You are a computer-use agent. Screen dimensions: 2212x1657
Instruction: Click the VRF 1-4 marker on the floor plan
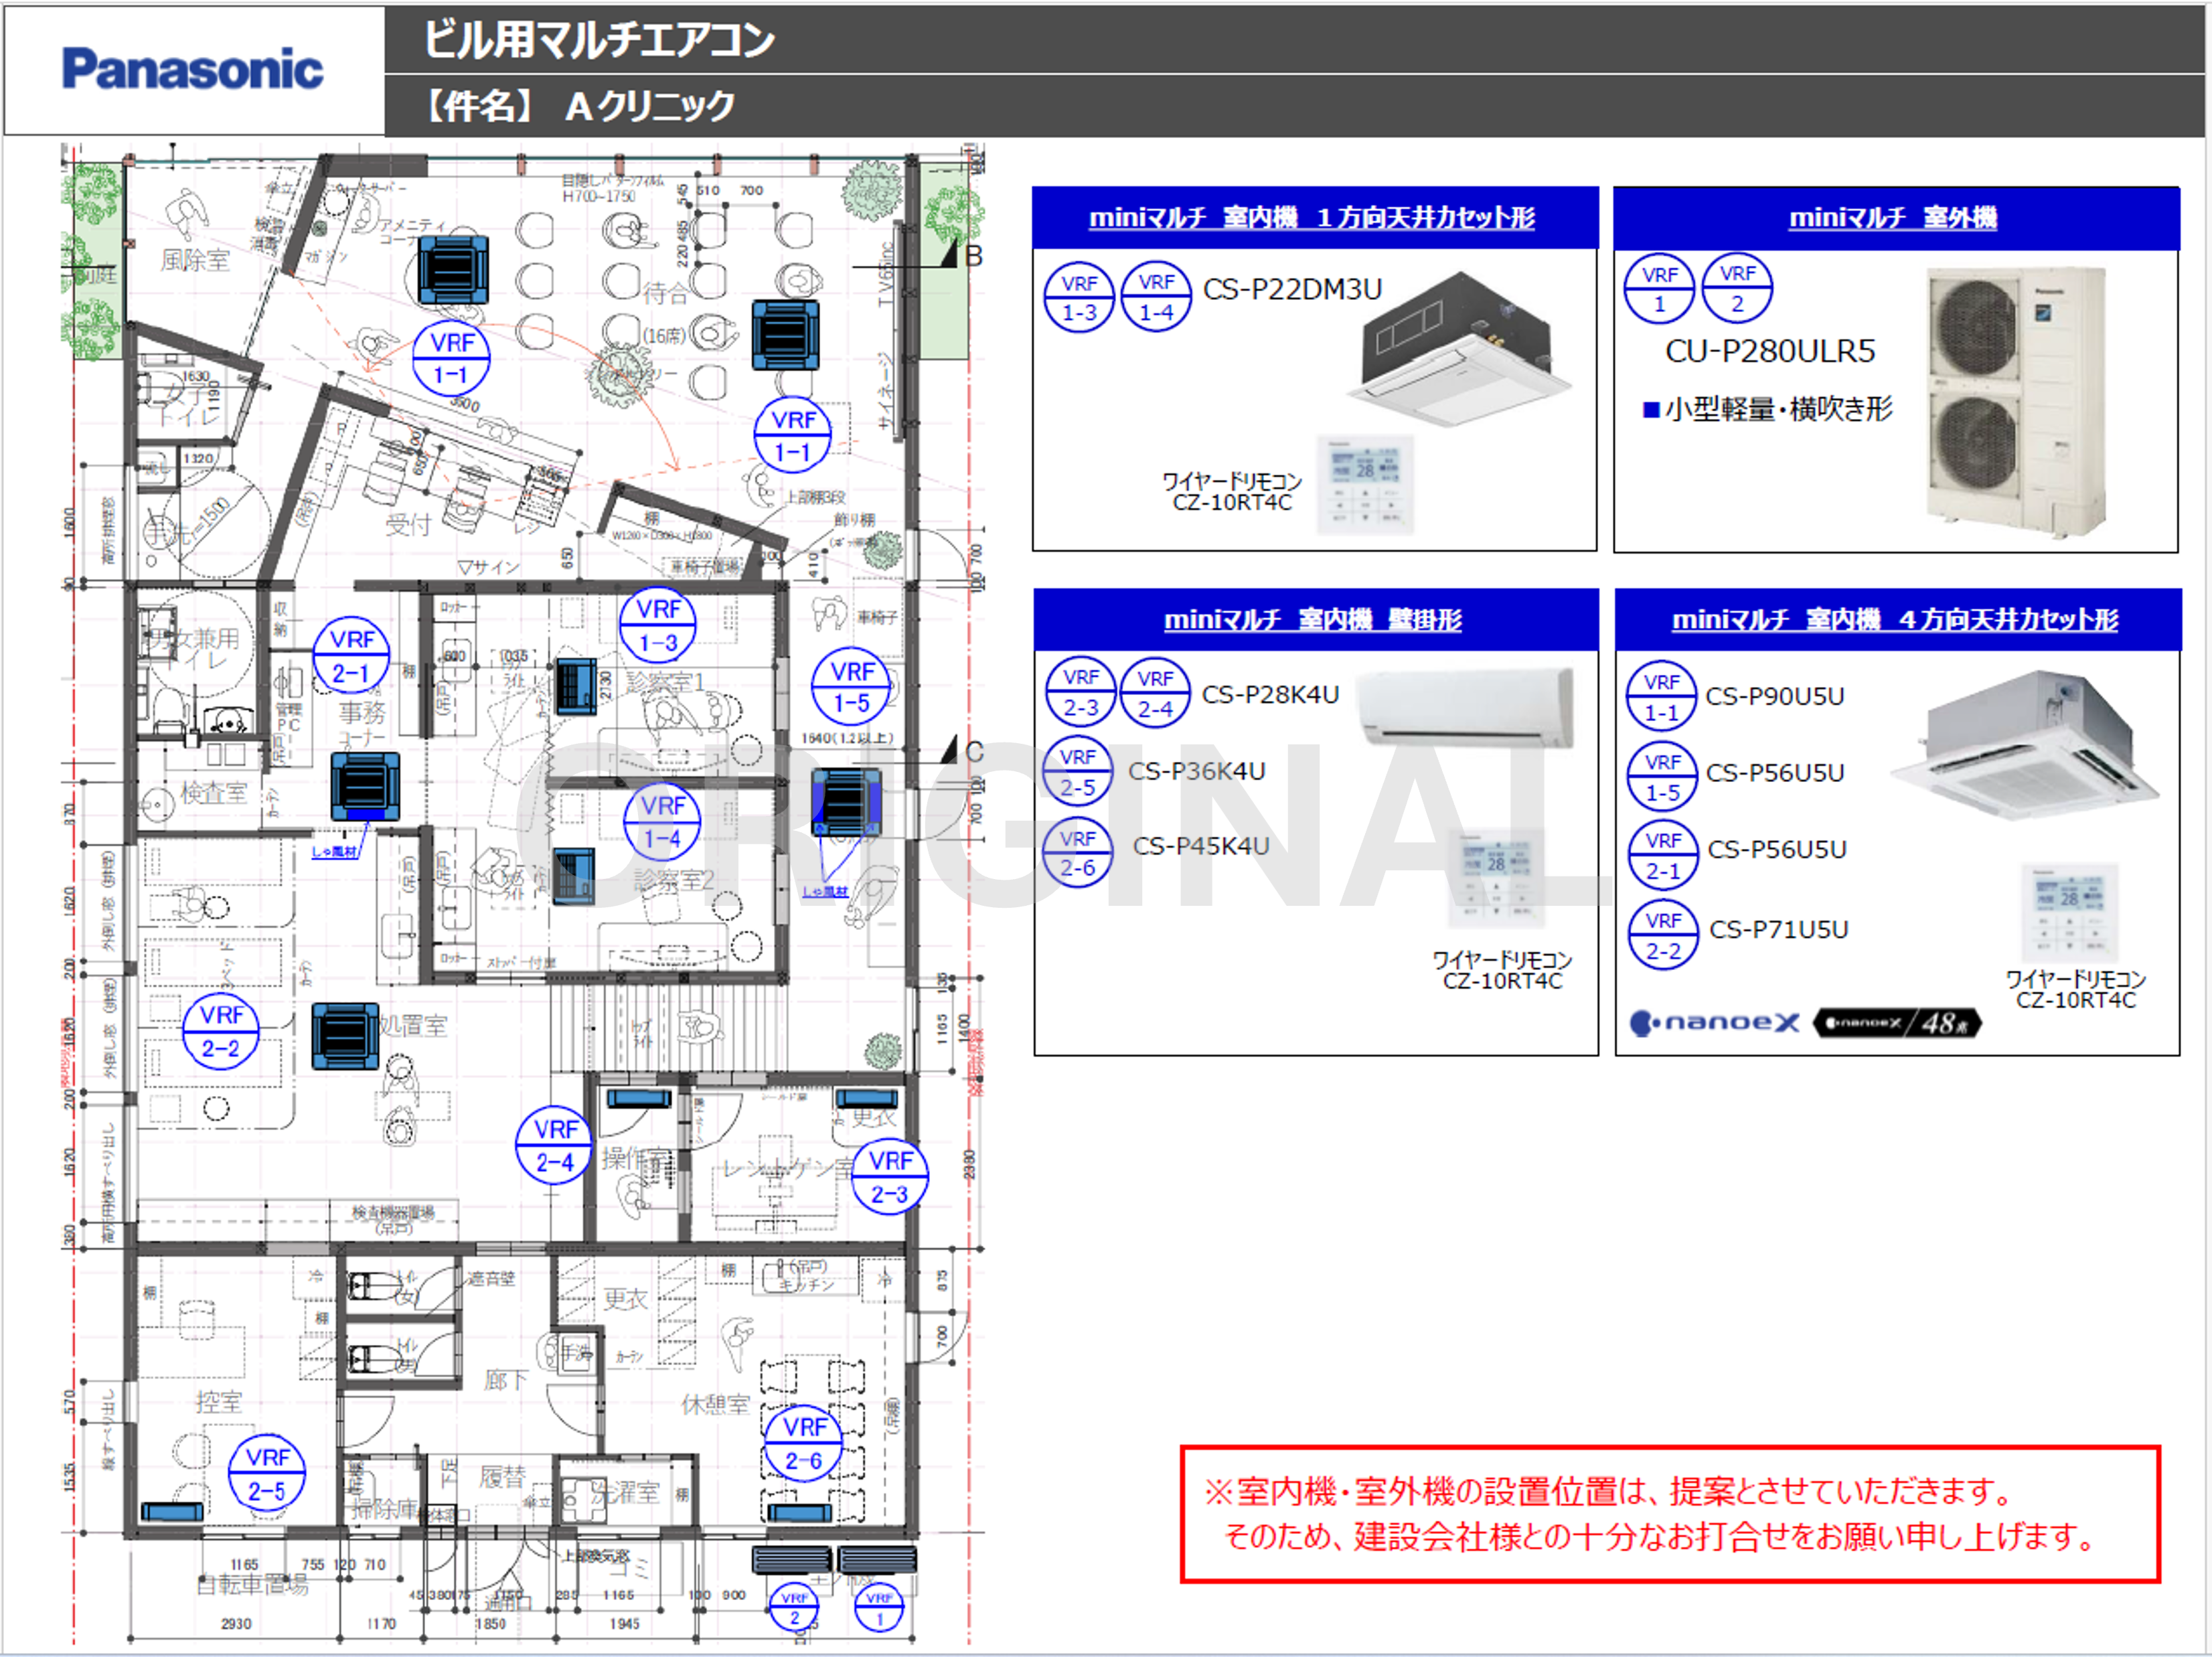click(x=661, y=822)
